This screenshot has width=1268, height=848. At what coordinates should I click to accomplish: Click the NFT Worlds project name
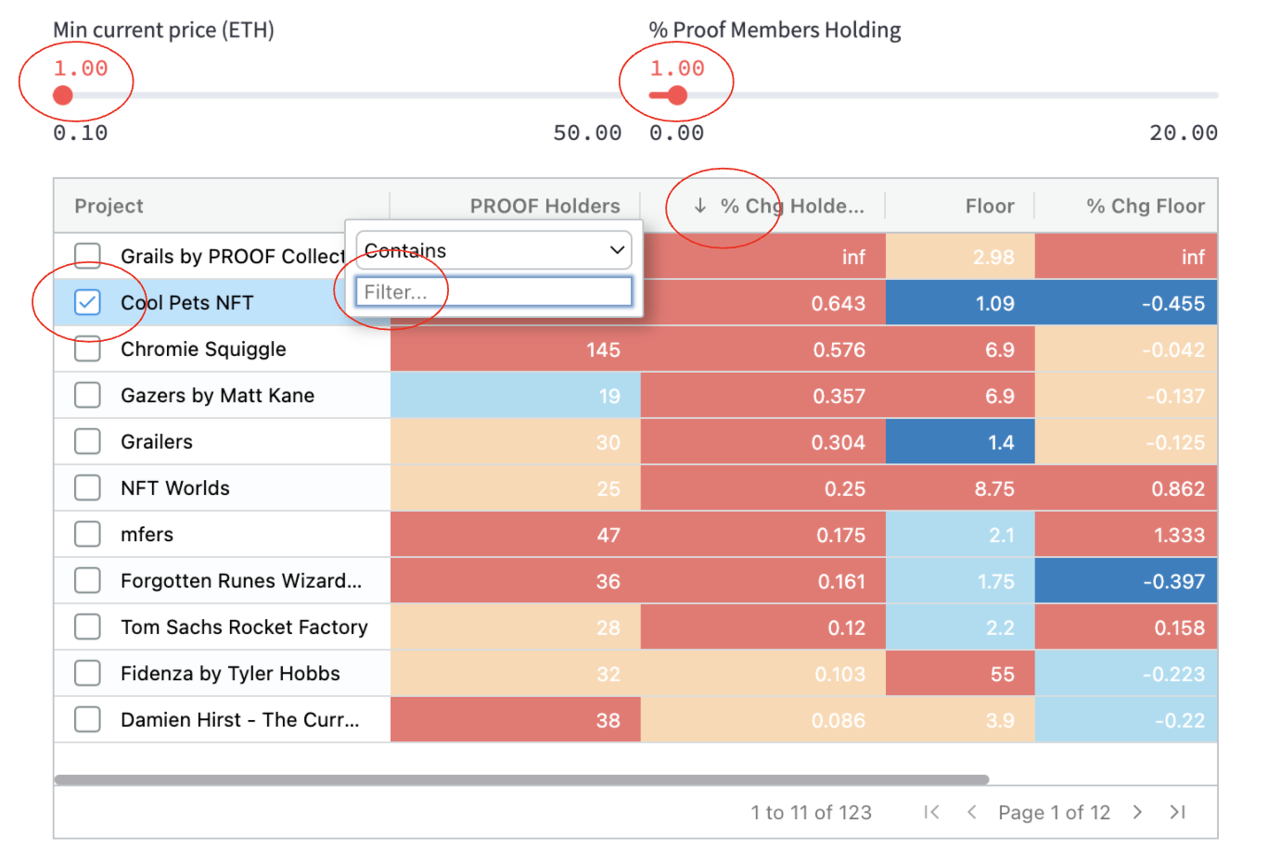(x=175, y=488)
